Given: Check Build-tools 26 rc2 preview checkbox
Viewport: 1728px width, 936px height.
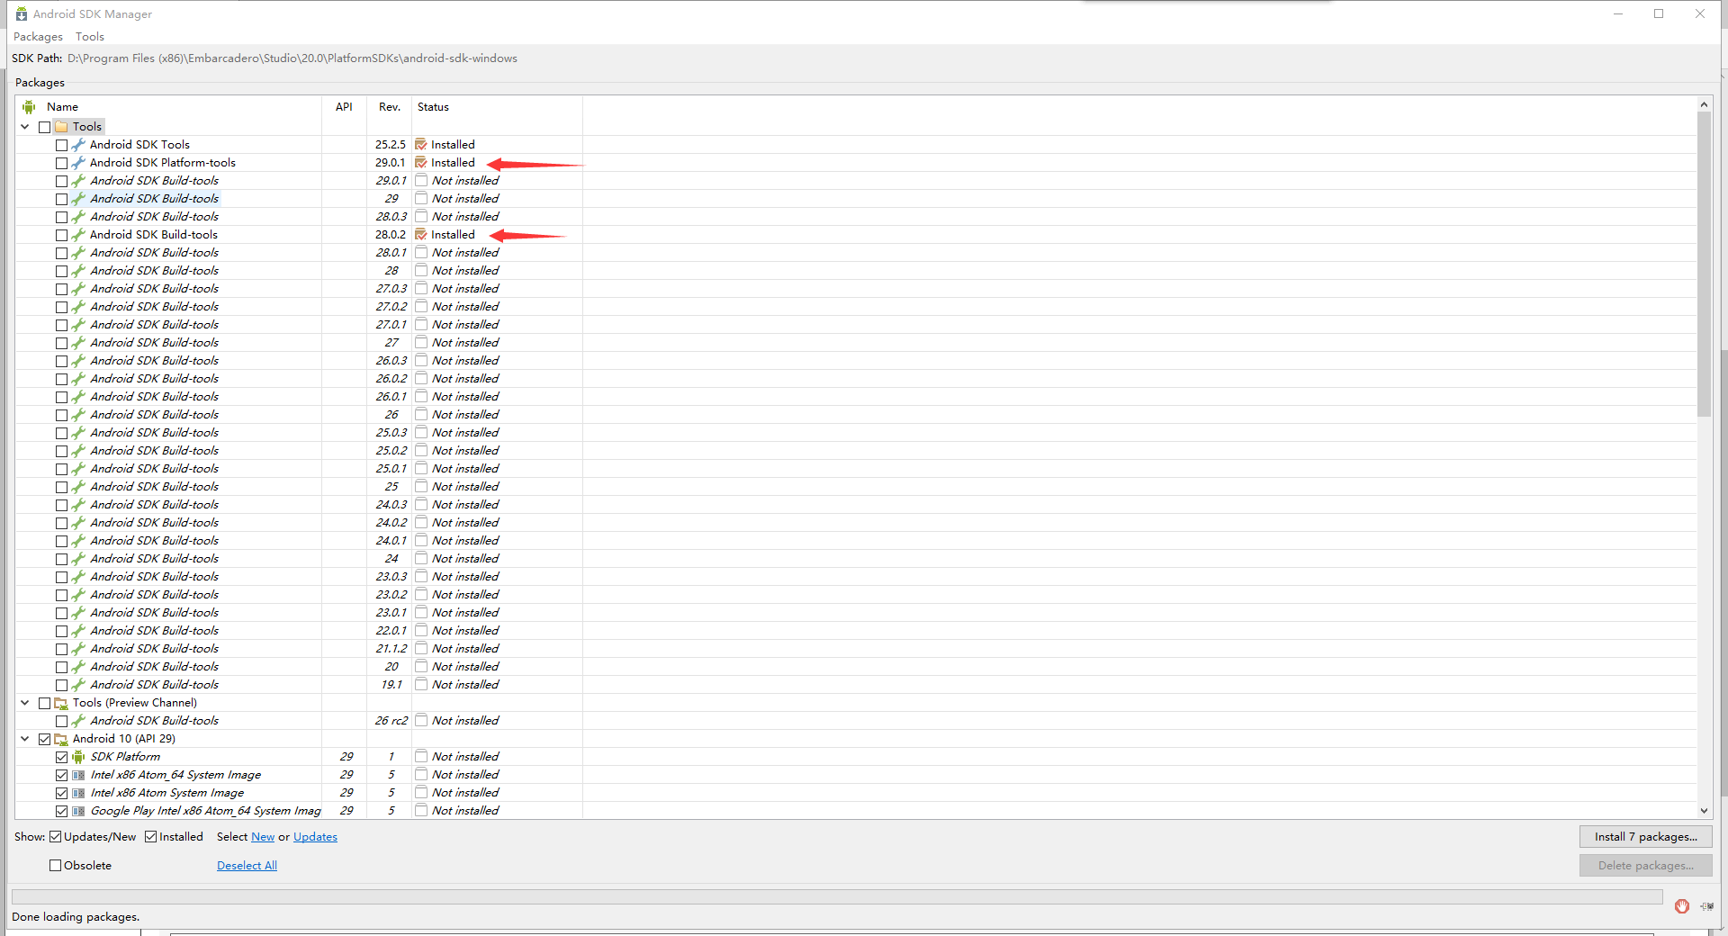Looking at the screenshot, I should click(x=61, y=721).
